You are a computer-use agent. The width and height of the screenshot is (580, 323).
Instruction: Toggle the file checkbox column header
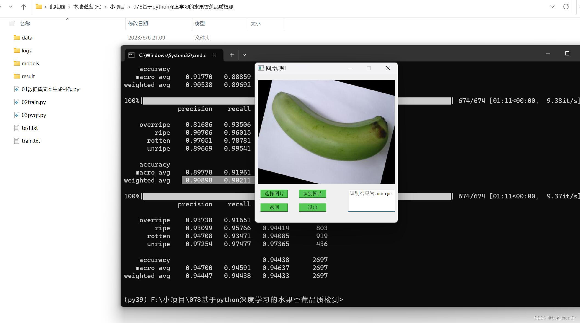coord(12,24)
